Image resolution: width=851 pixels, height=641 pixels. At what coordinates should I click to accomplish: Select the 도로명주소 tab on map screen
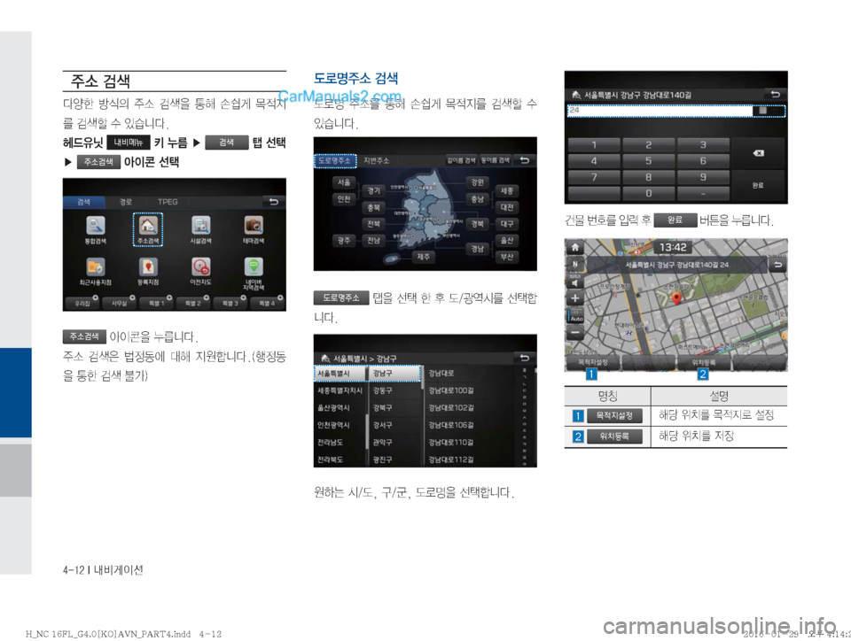click(335, 160)
